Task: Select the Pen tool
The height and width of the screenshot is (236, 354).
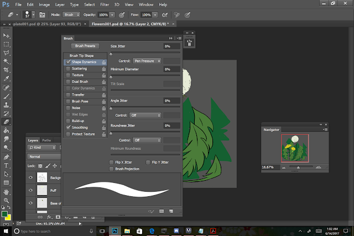Action: pyautogui.click(x=6, y=157)
